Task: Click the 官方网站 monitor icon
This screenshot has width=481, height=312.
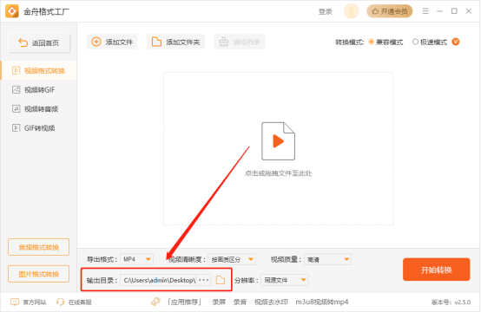Action: [x=15, y=302]
